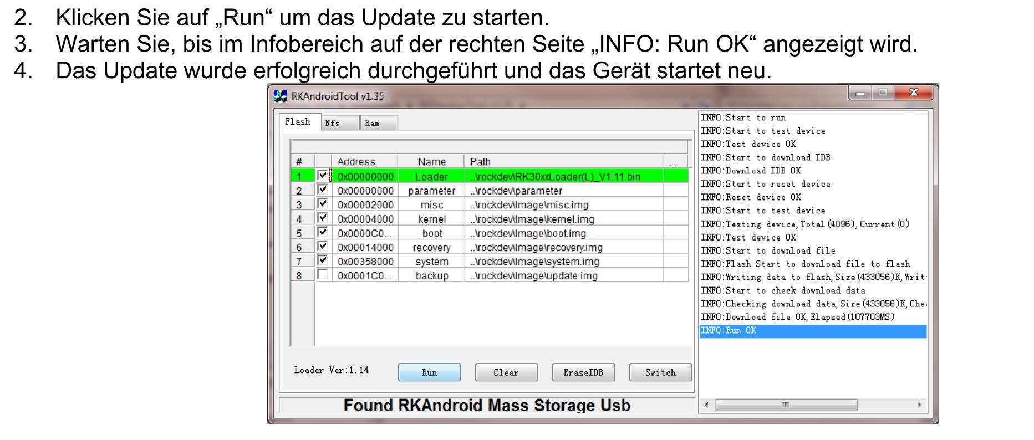Screen dimensions: 1034x440
Task: Click the Run button to start update
Action: (429, 372)
